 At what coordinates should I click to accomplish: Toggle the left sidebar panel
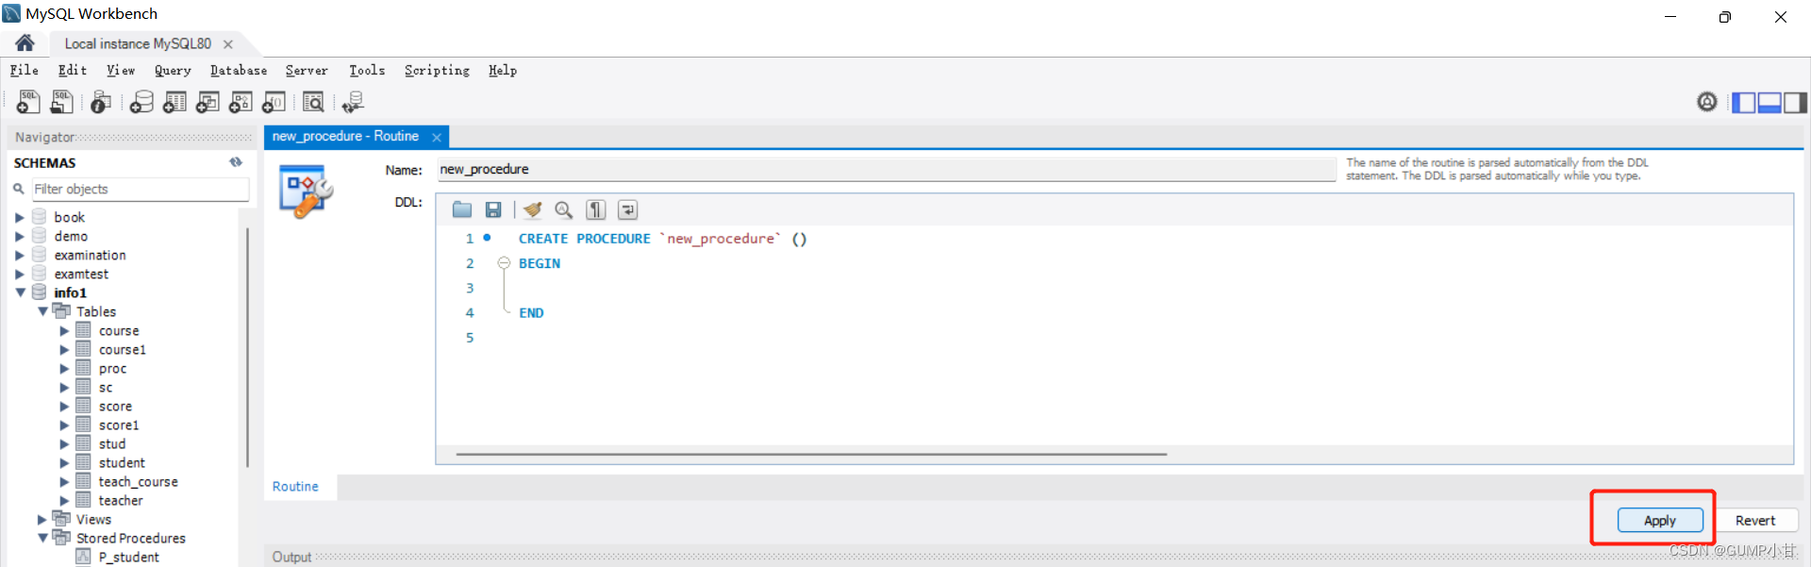(1744, 102)
